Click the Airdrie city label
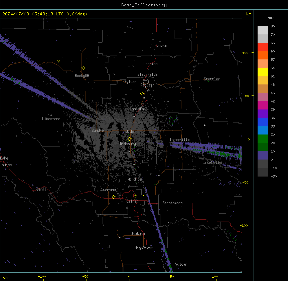The image size is (288, 281). click(x=135, y=179)
